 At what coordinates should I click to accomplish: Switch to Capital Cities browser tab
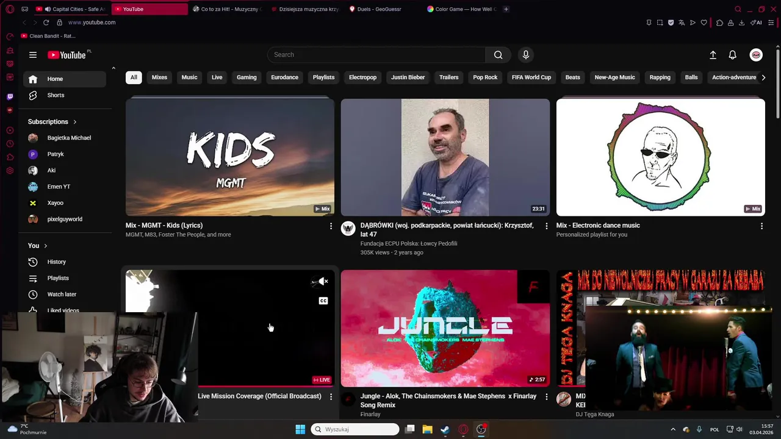coord(71,9)
